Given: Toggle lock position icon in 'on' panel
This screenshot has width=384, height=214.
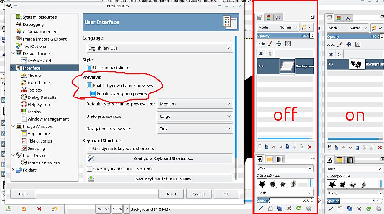Looking at the screenshot, I should (x=348, y=44).
